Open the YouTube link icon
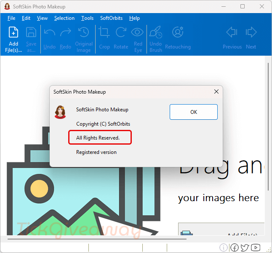Screen dimensions: 272x253 click(256, 247)
